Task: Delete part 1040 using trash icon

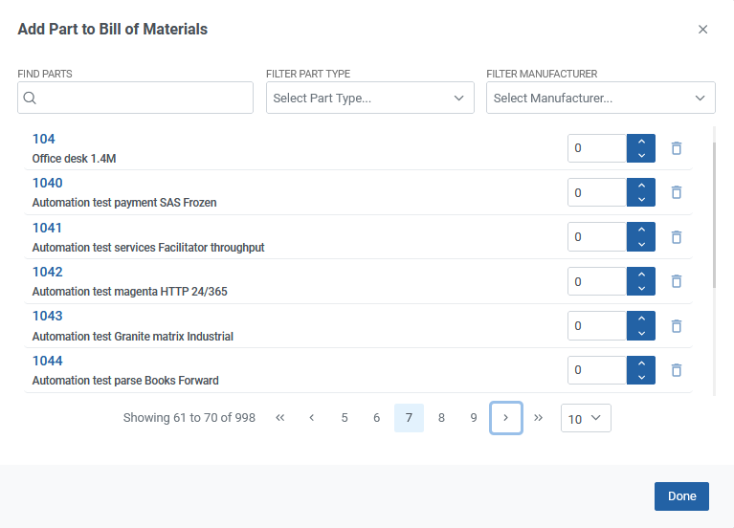Action: (677, 192)
